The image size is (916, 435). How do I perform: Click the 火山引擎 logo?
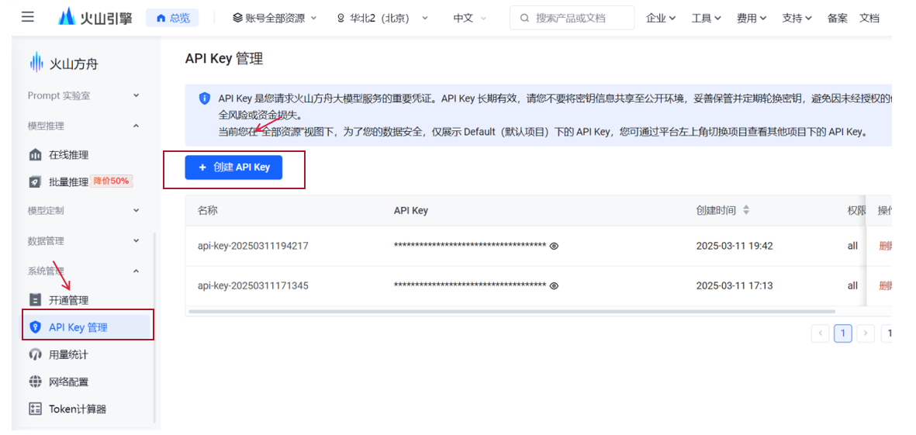coord(95,18)
